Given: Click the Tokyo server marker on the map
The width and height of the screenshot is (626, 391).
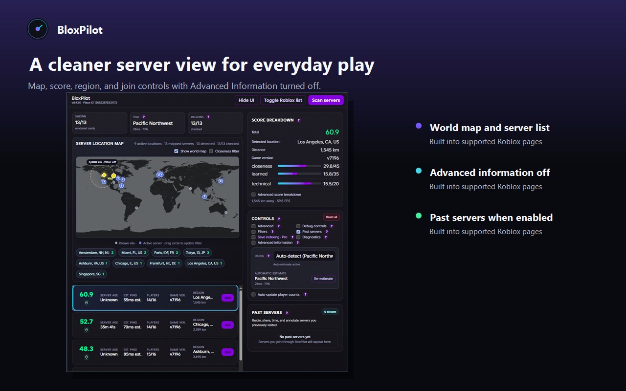Looking at the screenshot, I should [221, 181].
